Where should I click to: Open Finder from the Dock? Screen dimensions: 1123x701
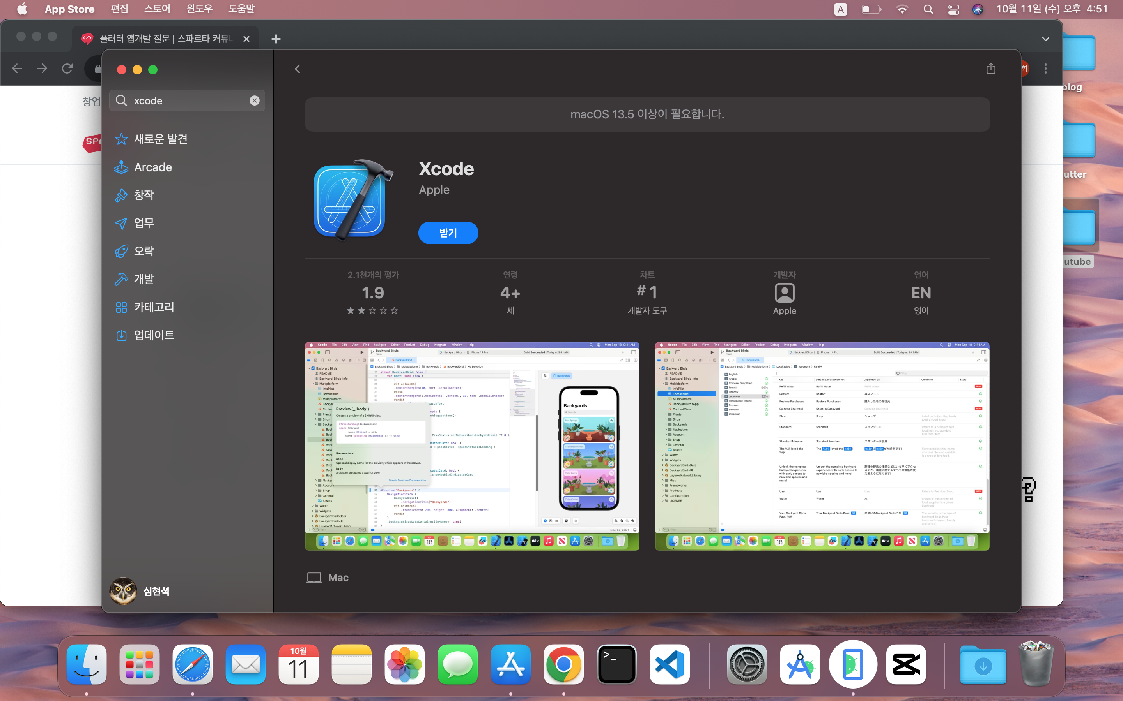click(x=86, y=664)
